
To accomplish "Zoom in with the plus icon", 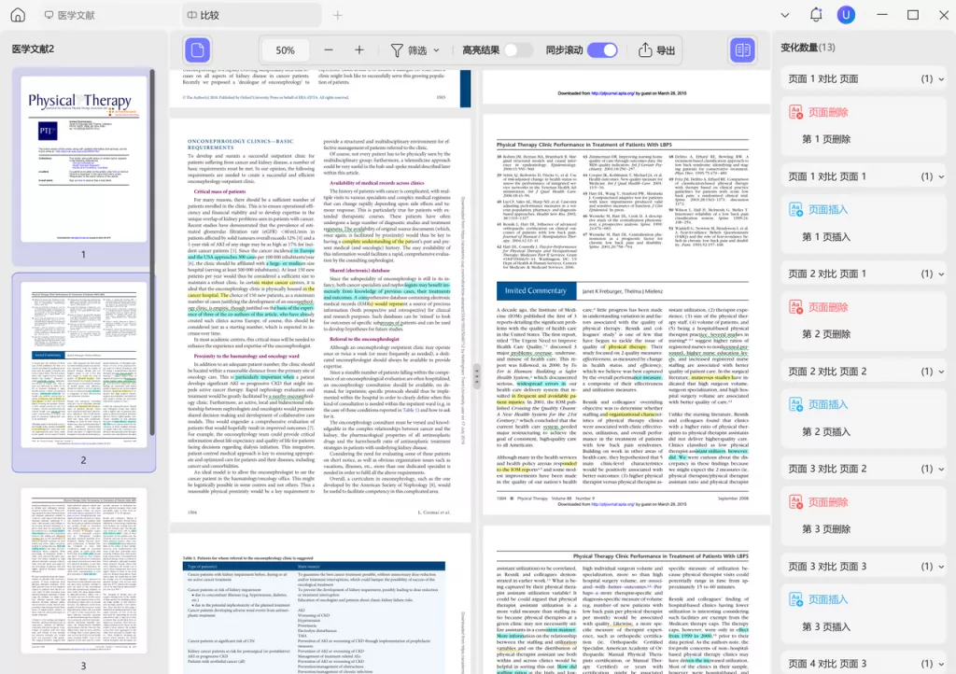I will pyautogui.click(x=359, y=50).
